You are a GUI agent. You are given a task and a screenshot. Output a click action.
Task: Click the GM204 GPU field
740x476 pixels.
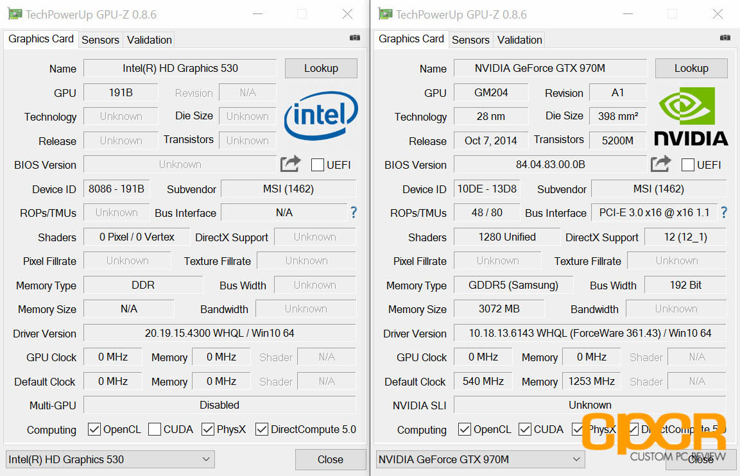491,92
